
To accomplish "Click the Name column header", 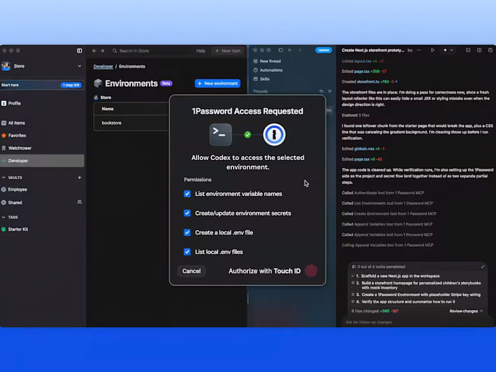I will [107, 109].
